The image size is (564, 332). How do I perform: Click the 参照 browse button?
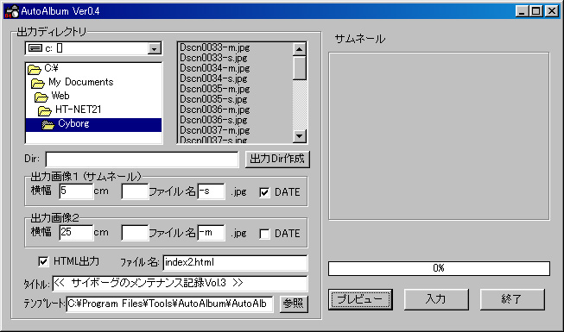(294, 304)
